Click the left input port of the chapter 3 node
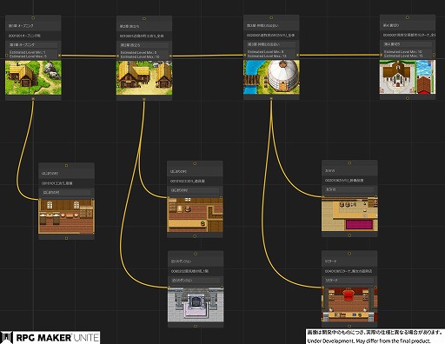 click(x=244, y=55)
